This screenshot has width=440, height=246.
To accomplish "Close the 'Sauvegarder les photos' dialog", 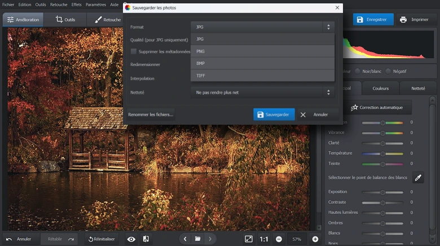I will click(337, 7).
